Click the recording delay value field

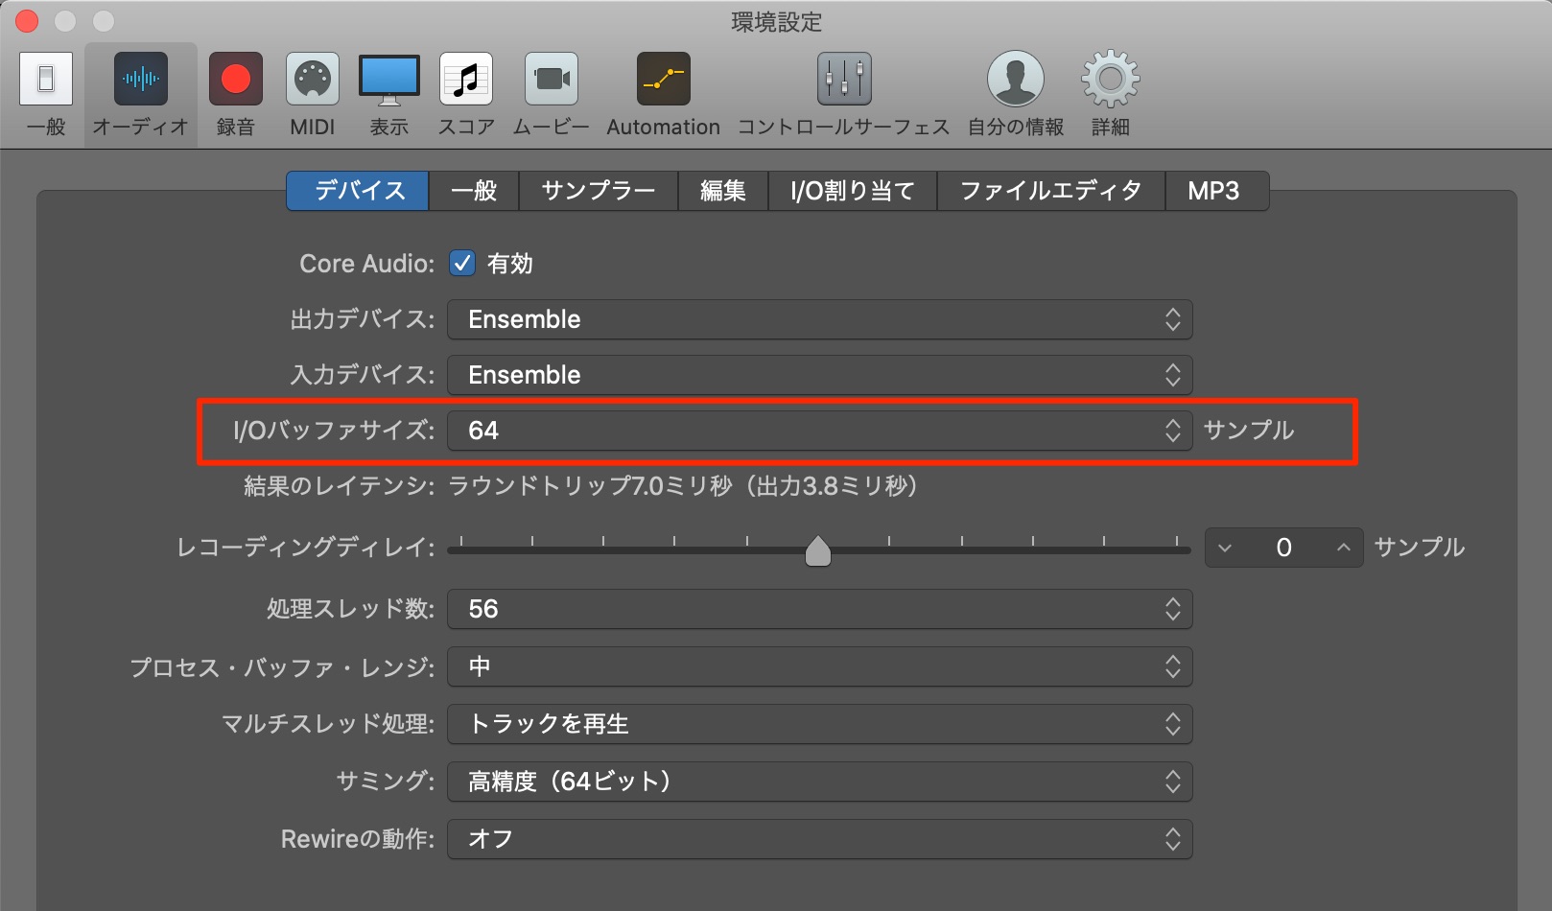pyautogui.click(x=1284, y=548)
